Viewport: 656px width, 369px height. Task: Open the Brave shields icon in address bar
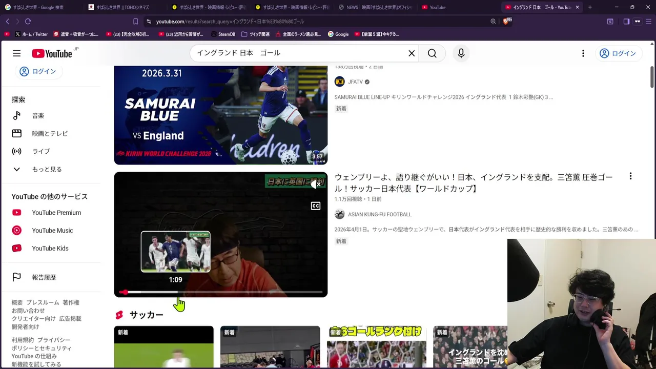(506, 21)
